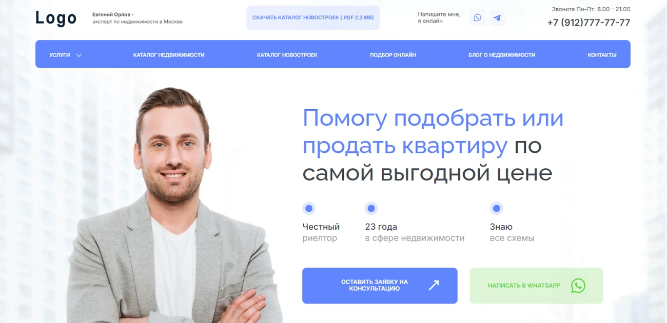This screenshot has height=323, width=667.
Task: Open the Услуги menu item
Action: point(60,55)
